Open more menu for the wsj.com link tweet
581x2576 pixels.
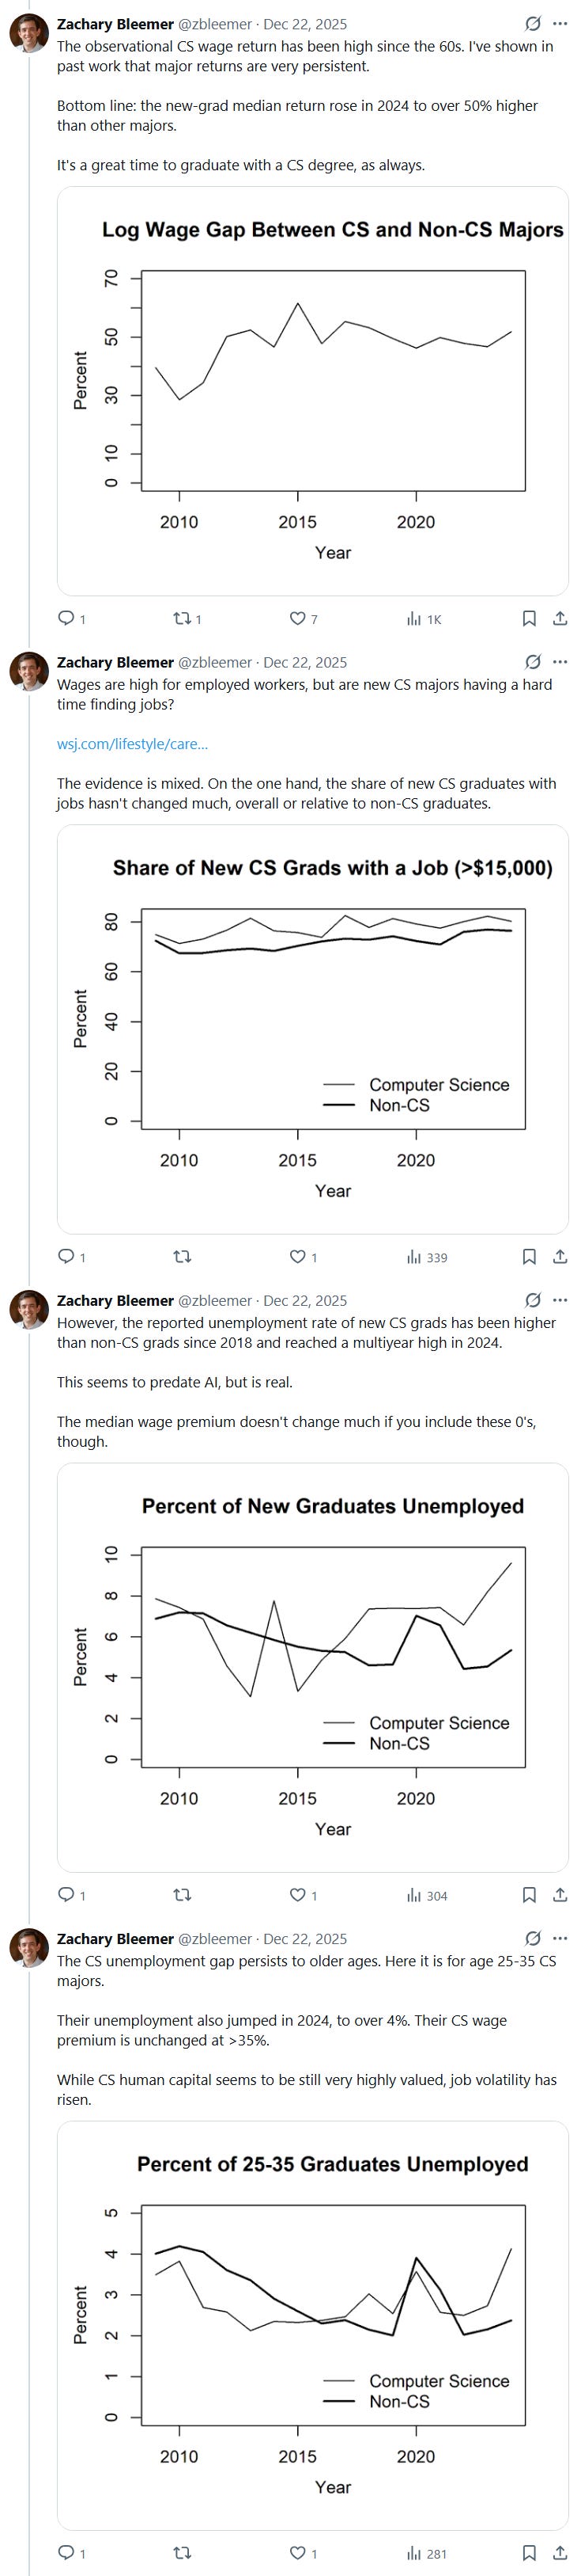[x=560, y=662]
